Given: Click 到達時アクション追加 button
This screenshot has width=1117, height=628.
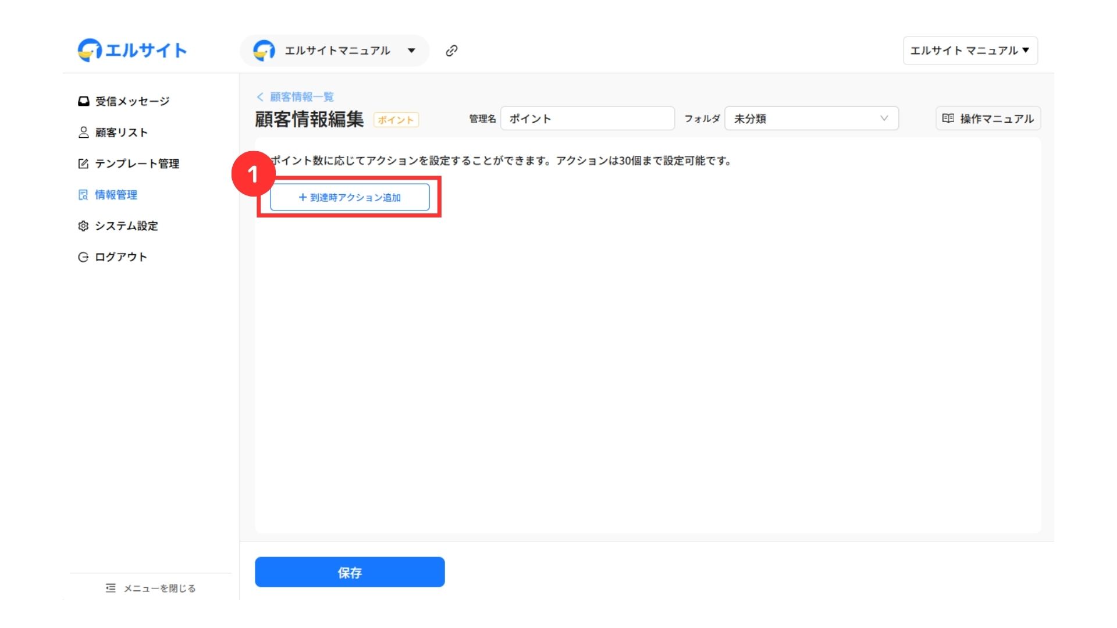Looking at the screenshot, I should pyautogui.click(x=350, y=198).
